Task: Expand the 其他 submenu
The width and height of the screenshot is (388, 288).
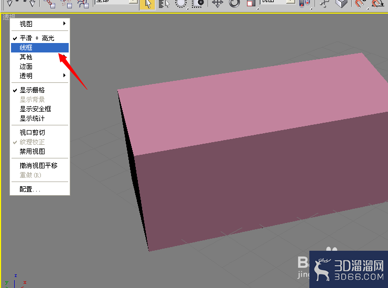Action: point(40,57)
